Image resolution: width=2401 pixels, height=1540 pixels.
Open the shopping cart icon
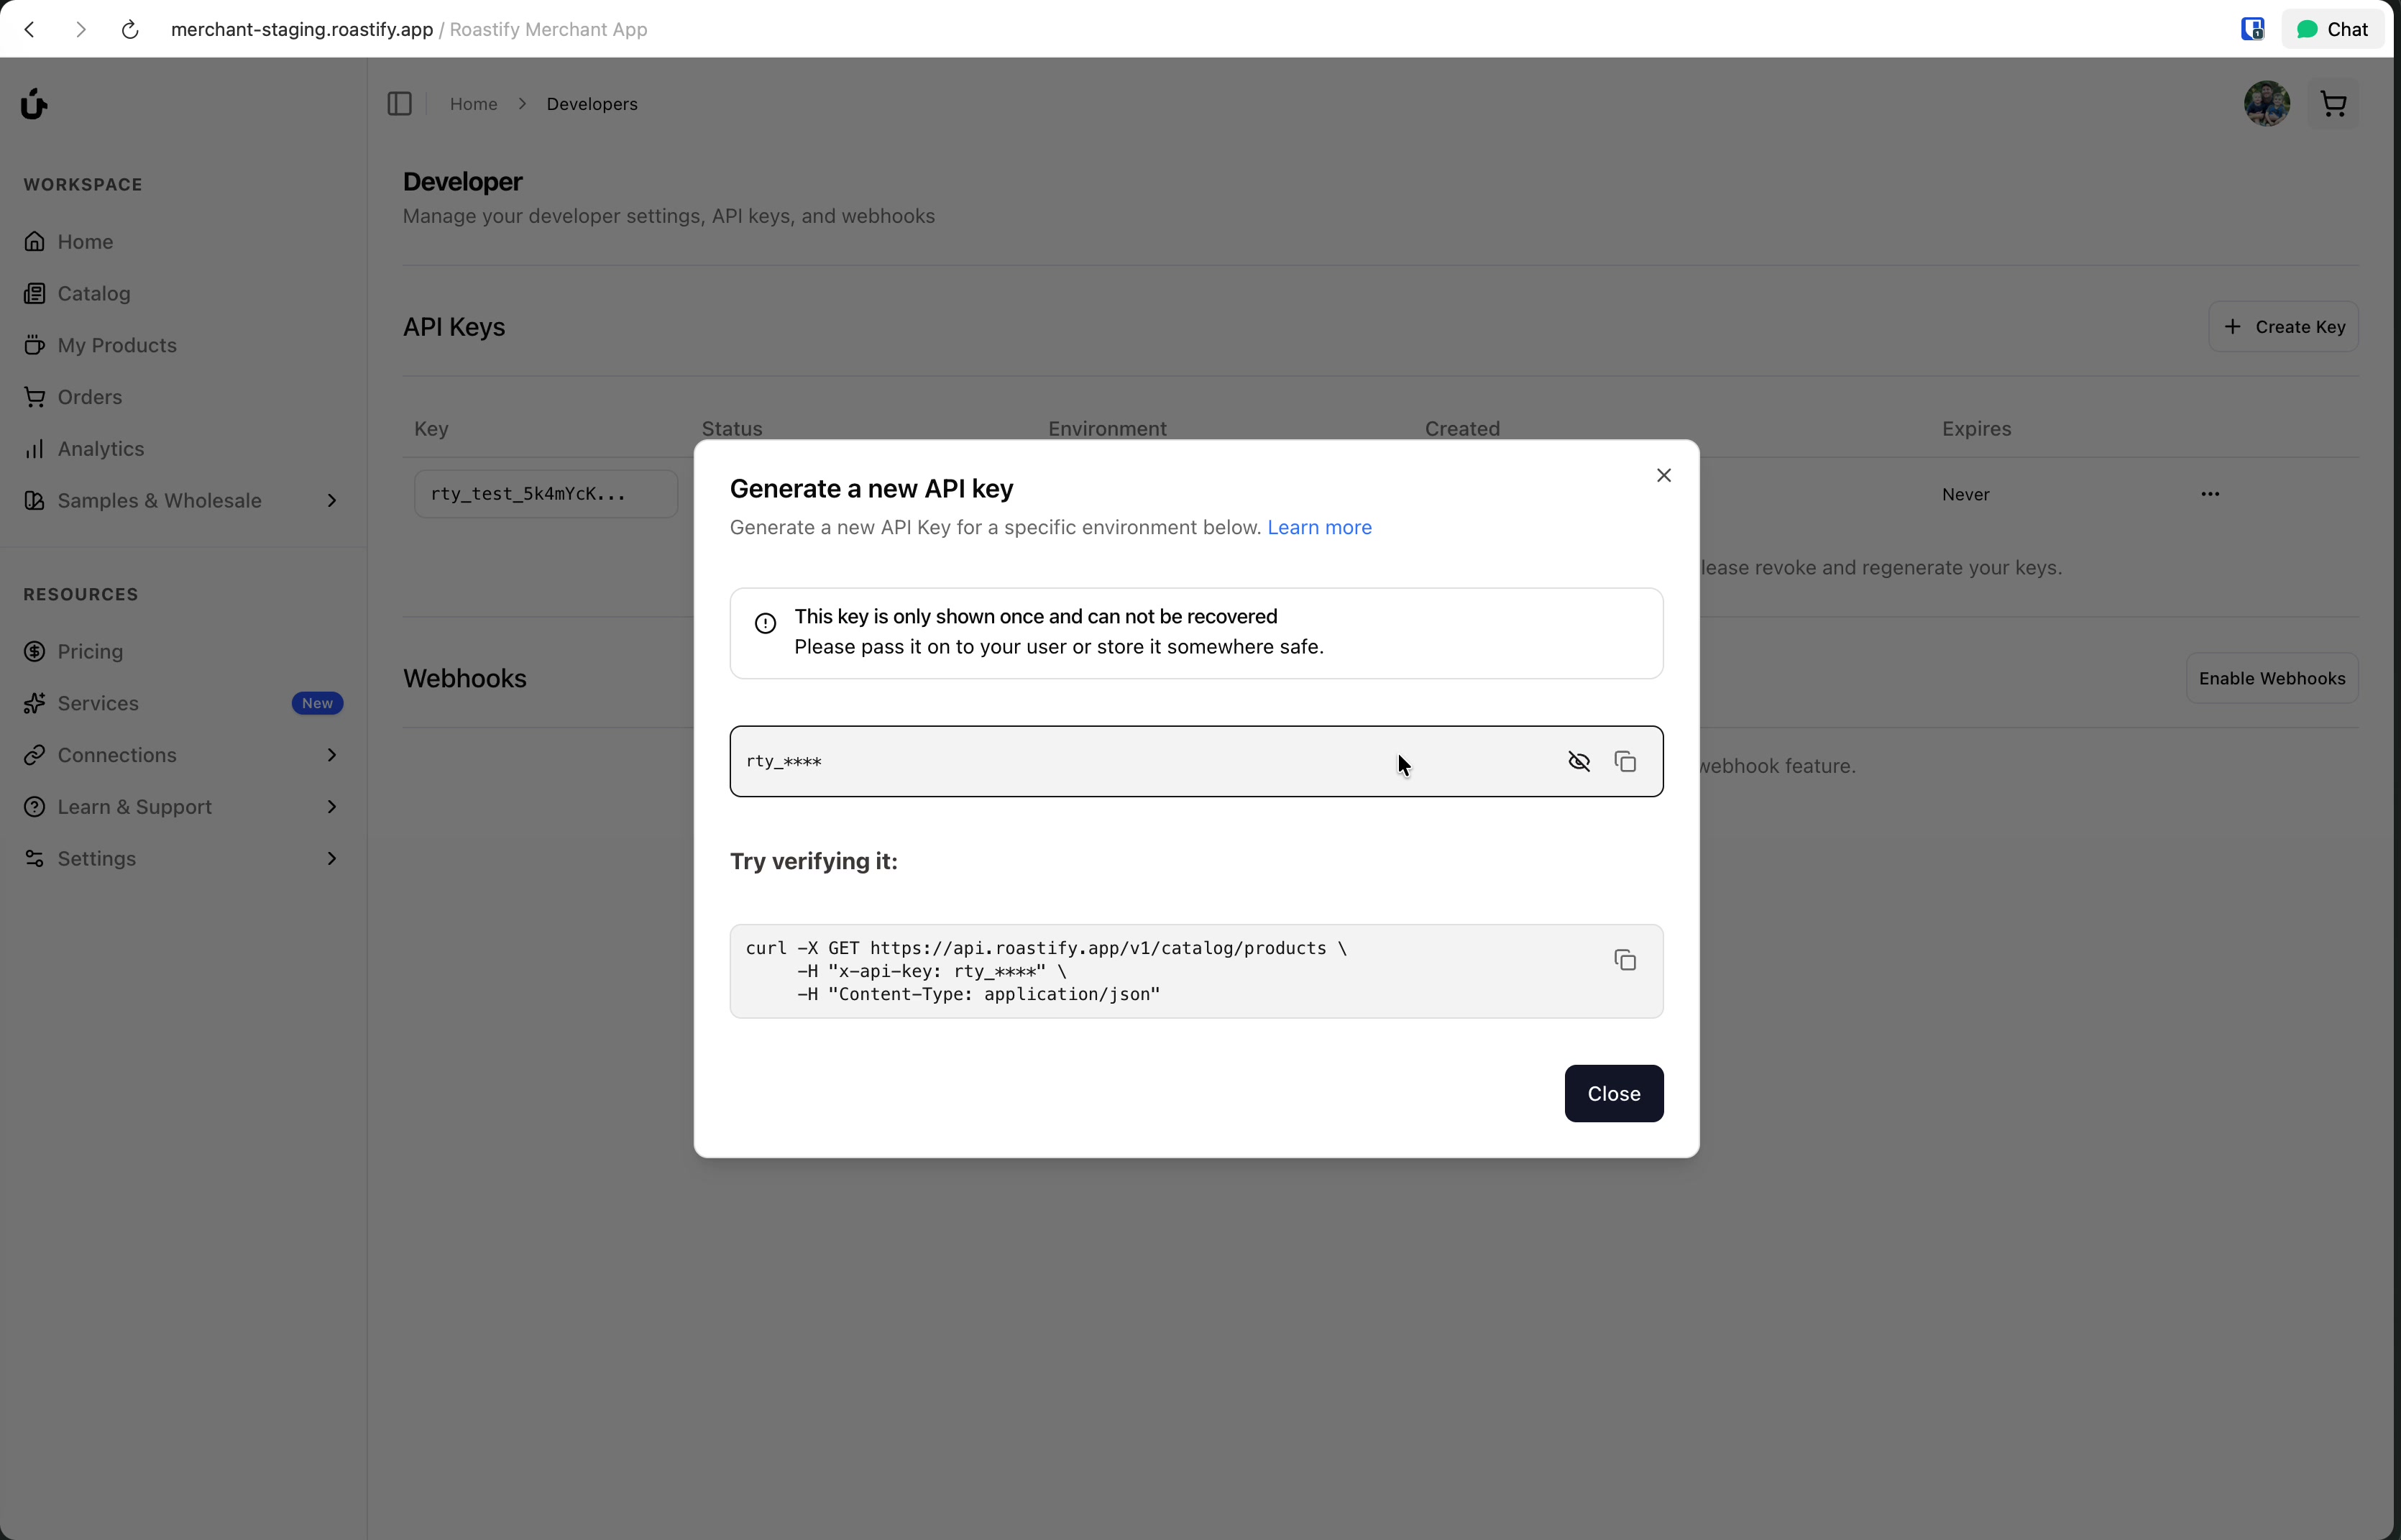pyautogui.click(x=2333, y=104)
